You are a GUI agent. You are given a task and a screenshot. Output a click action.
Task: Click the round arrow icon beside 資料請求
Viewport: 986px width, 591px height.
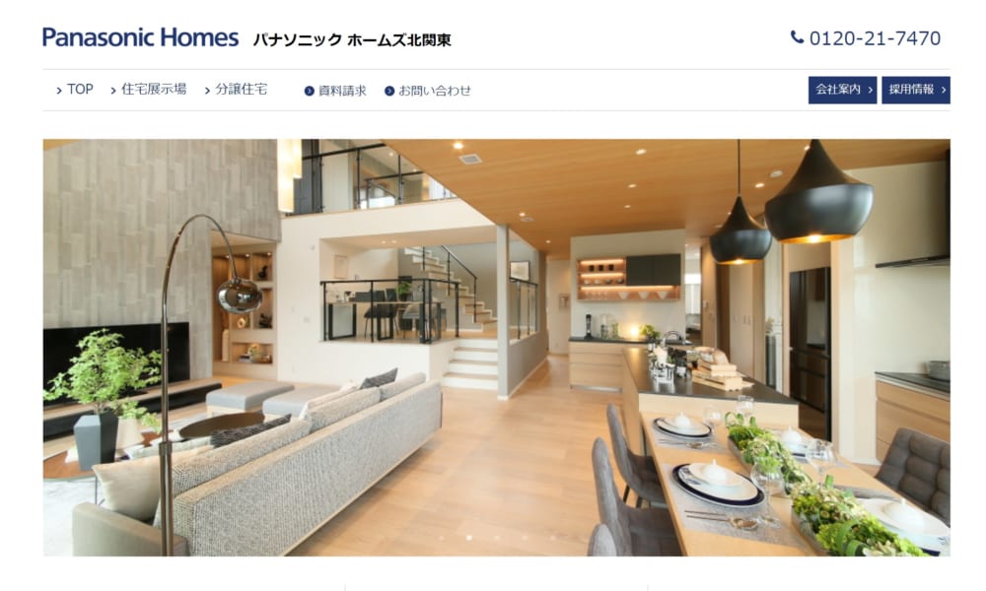(309, 91)
